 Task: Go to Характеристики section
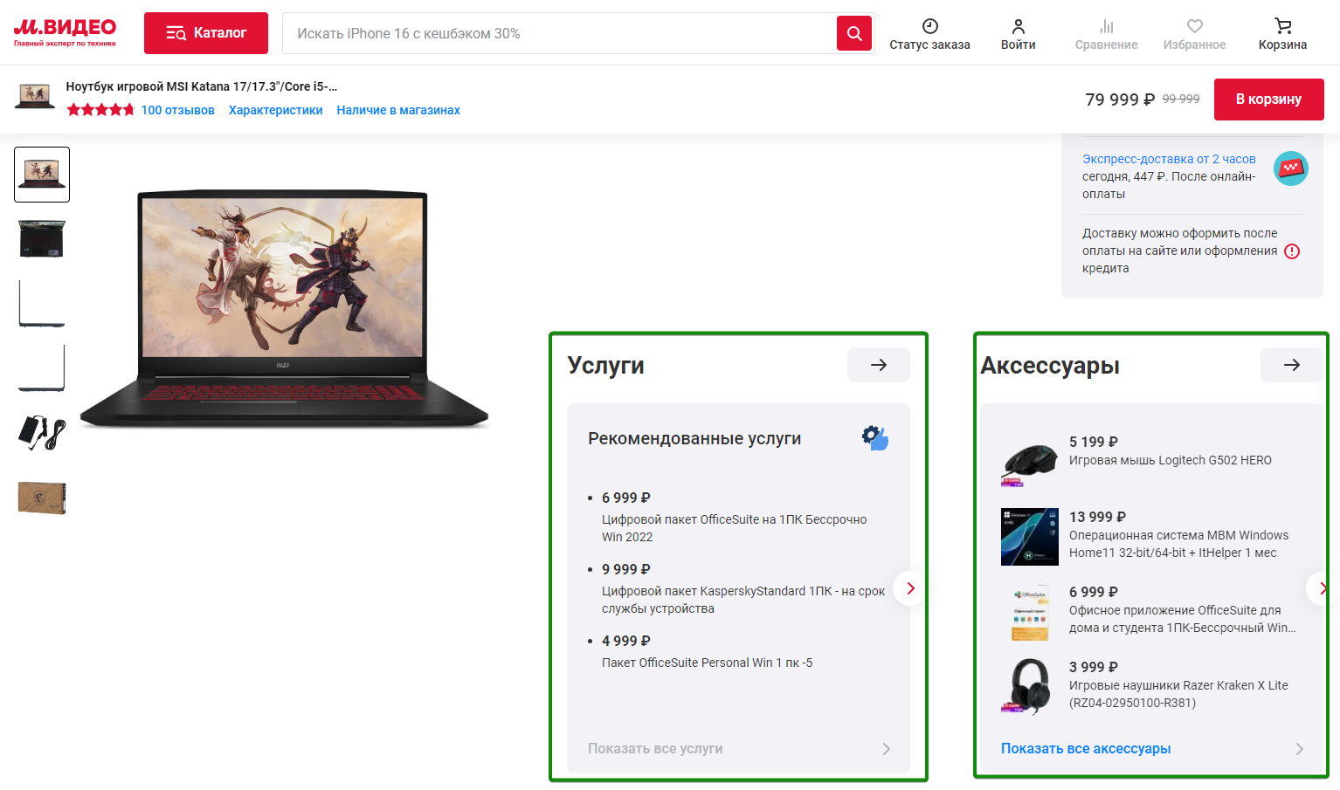click(x=276, y=110)
